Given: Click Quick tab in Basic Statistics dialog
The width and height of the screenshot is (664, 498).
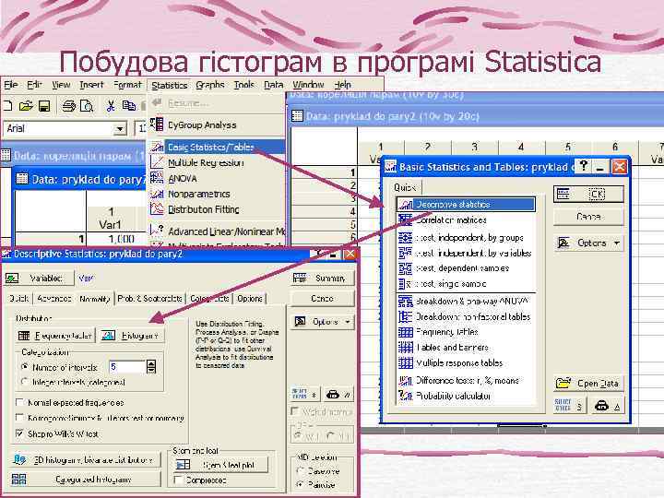Looking at the screenshot, I should (x=406, y=187).
